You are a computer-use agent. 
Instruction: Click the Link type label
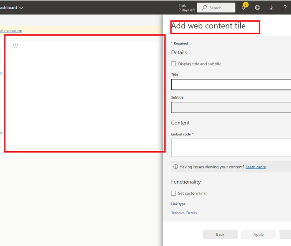179,204
